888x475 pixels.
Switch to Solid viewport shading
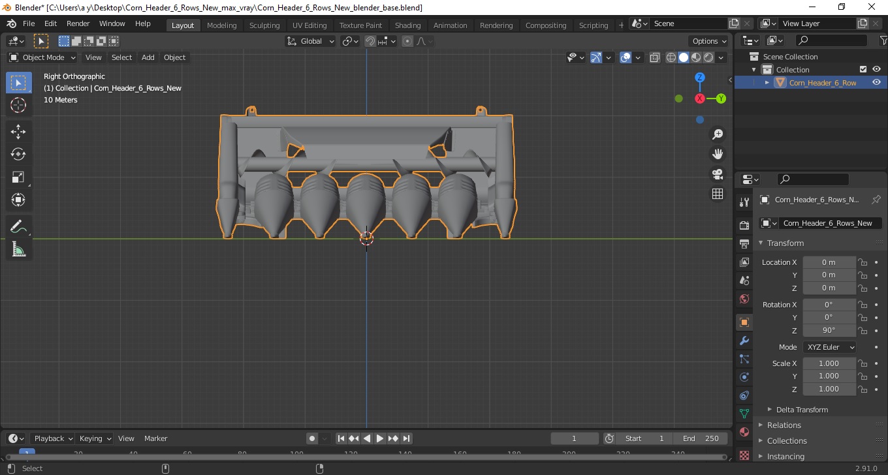pyautogui.click(x=684, y=57)
